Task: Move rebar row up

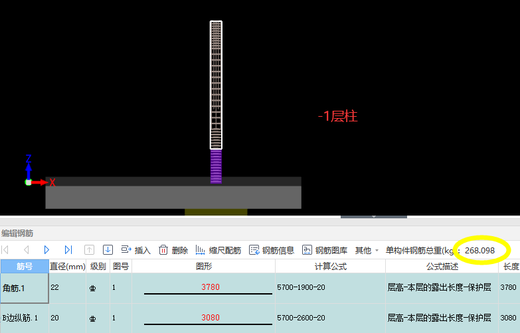Action: 88,250
